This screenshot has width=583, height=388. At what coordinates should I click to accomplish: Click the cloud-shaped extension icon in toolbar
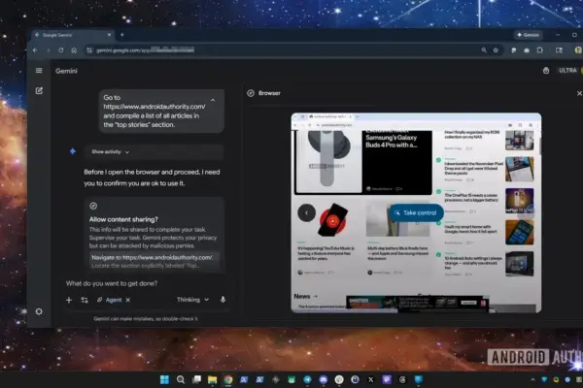[527, 50]
